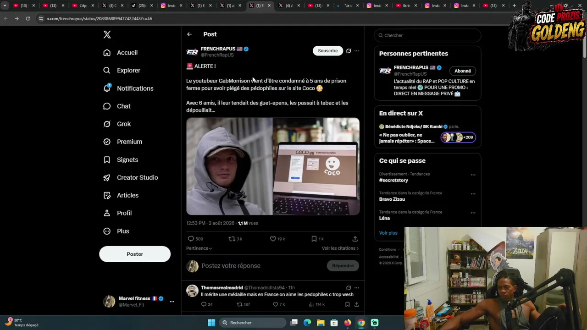Bookmark the main post with 1 k saves
Screen dimensions: 587x330
(314, 239)
